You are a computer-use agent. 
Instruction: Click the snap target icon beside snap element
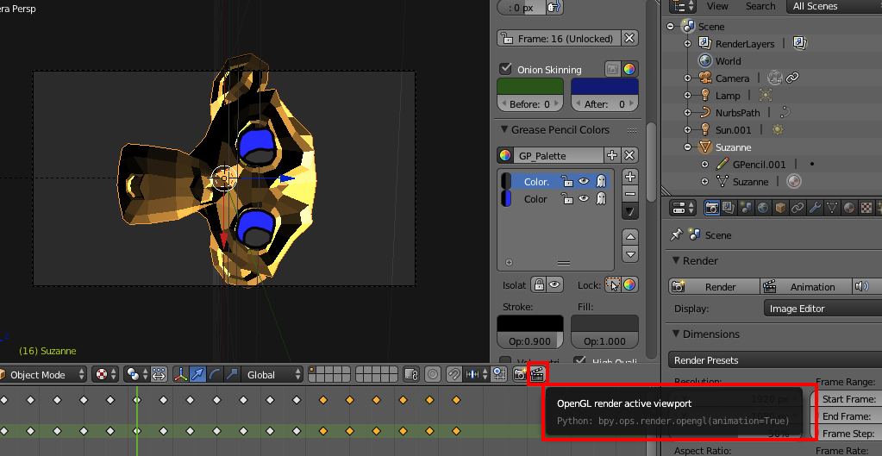coord(499,374)
